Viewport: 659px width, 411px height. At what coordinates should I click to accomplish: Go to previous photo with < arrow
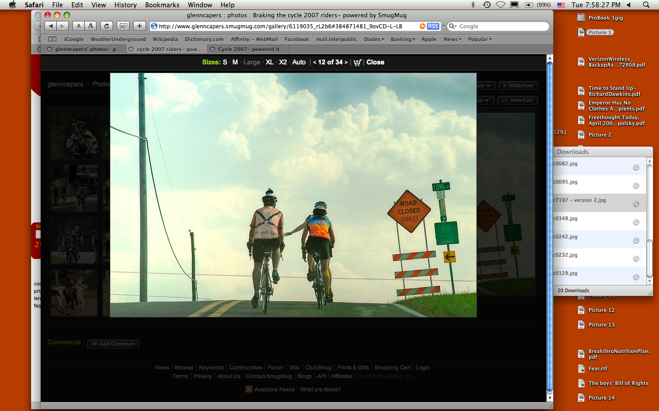pyautogui.click(x=314, y=62)
